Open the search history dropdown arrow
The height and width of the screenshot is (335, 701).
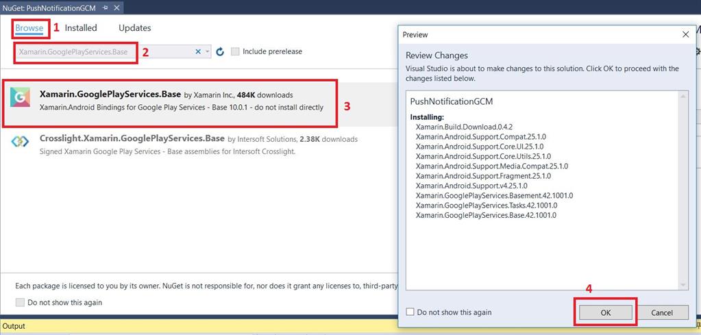208,52
